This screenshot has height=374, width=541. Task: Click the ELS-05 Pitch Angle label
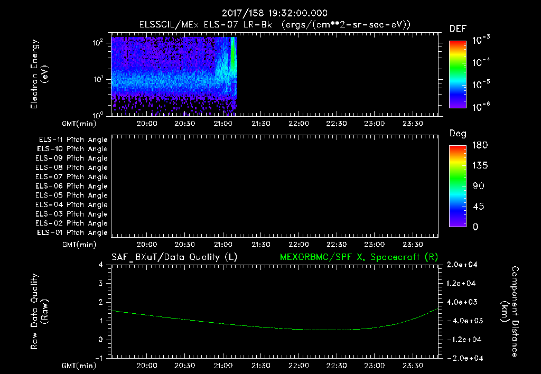(71, 195)
